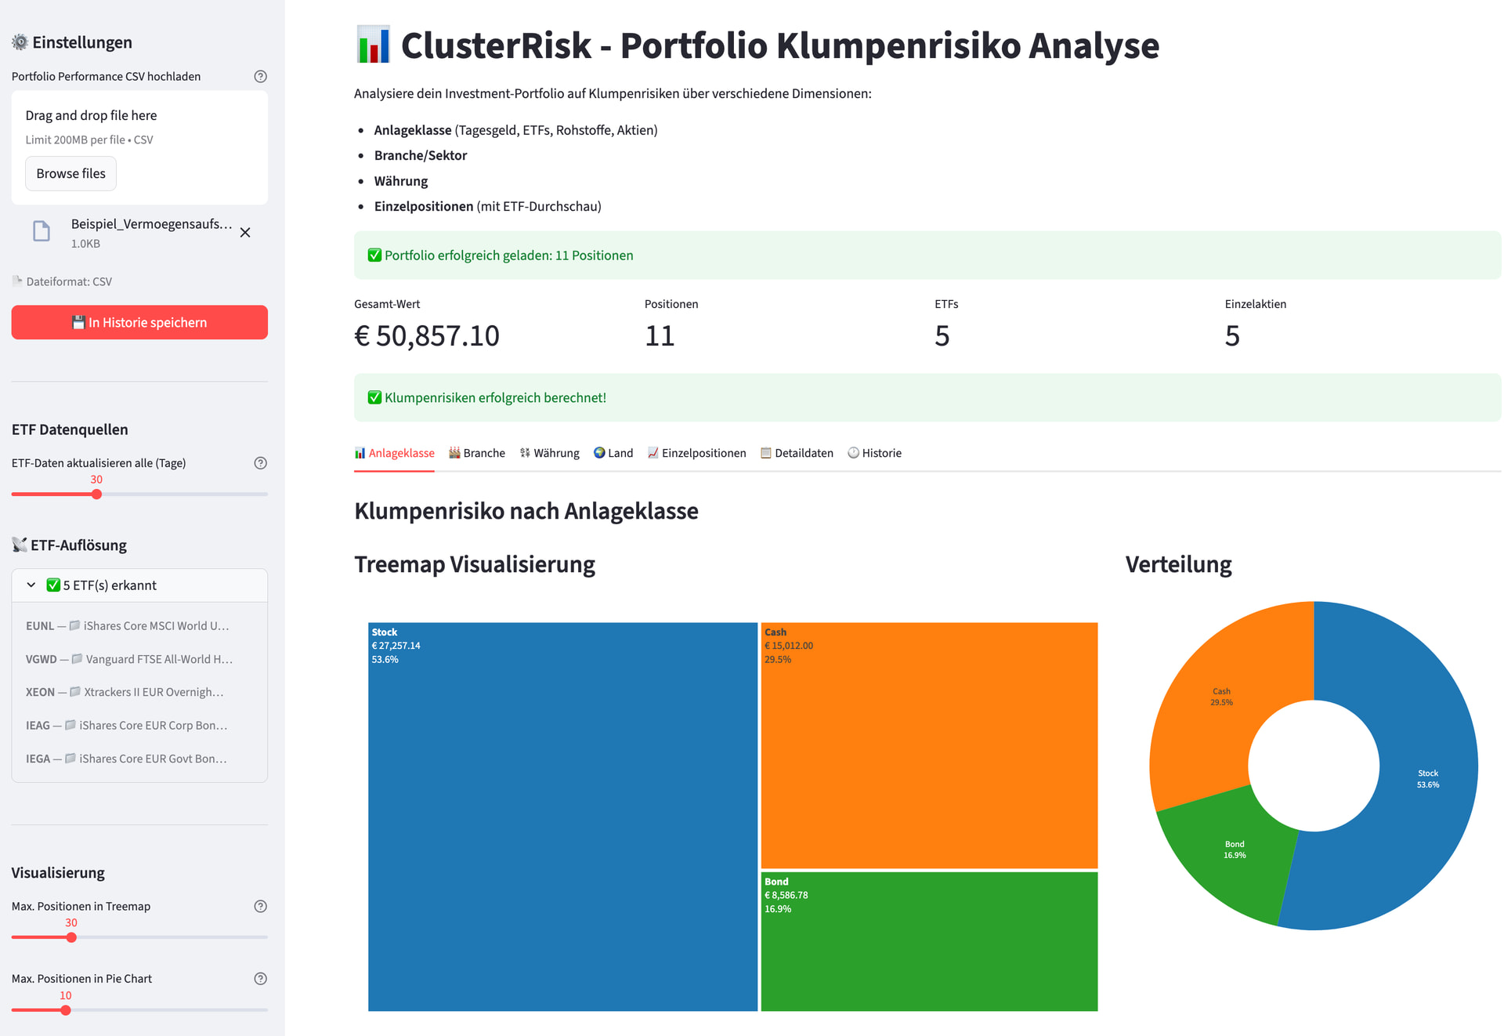The height and width of the screenshot is (1036, 1504).
Task: Click the Browse files button
Action: (70, 173)
